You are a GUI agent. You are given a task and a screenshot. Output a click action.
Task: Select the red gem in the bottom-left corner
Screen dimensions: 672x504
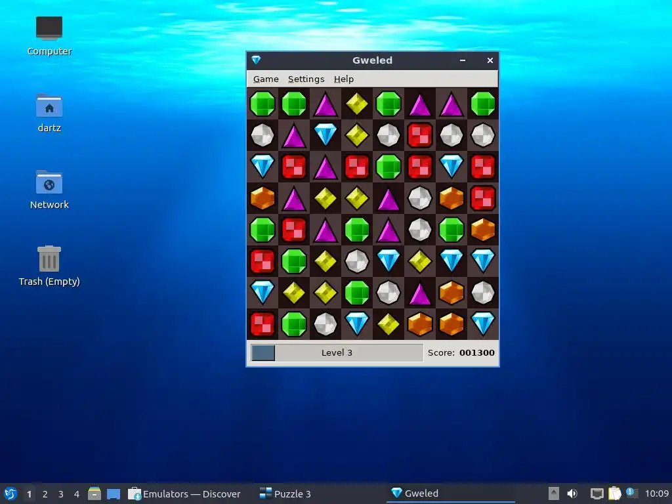click(x=262, y=324)
